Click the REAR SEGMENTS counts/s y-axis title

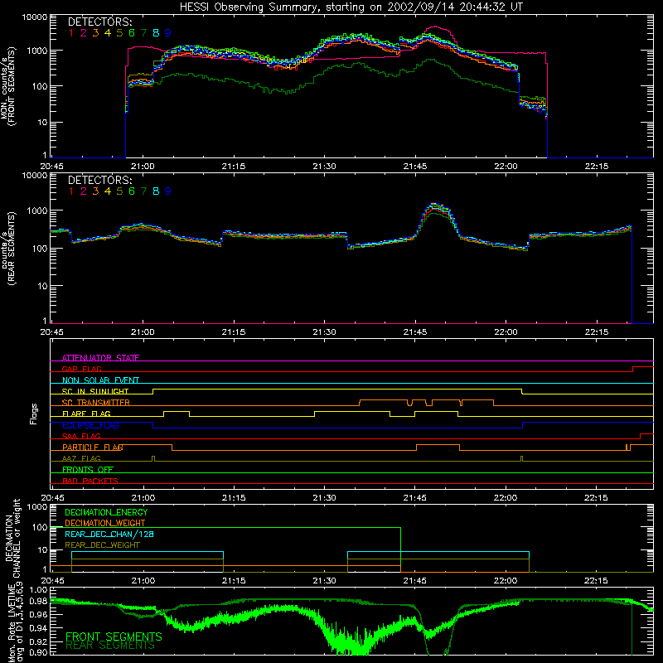8,249
